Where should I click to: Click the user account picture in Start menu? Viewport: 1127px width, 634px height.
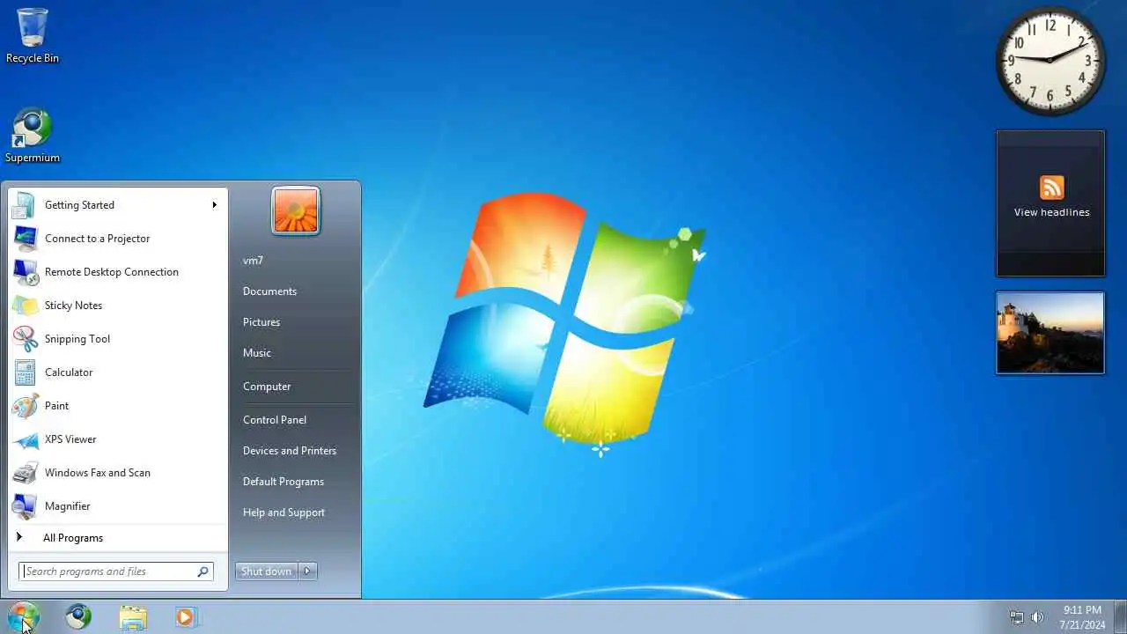[296, 211]
